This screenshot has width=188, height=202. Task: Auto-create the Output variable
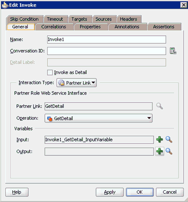pos(160,151)
